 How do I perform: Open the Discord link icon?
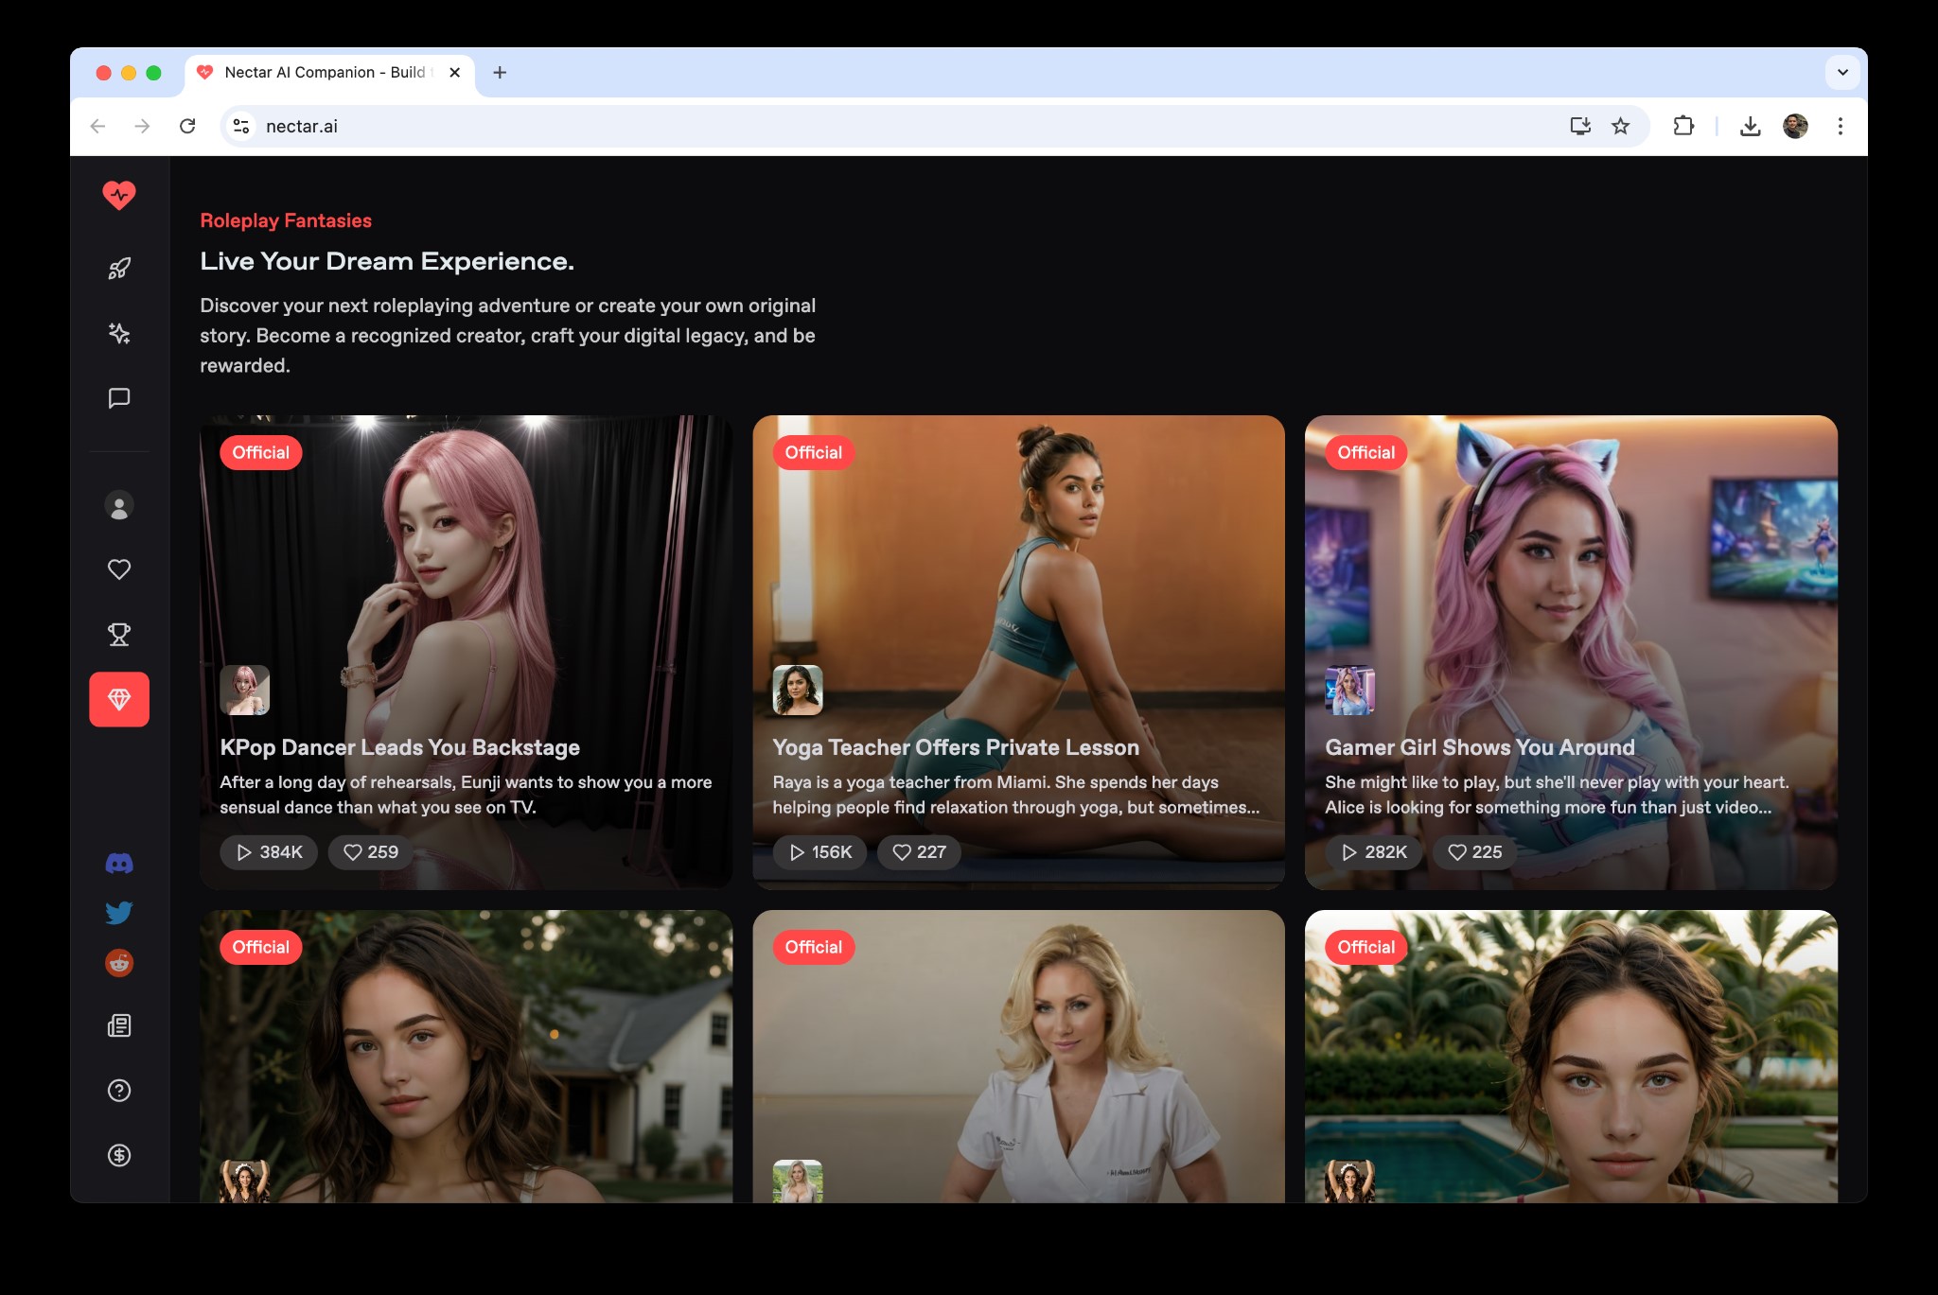[119, 863]
